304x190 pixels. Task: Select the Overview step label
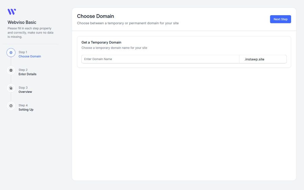click(25, 92)
